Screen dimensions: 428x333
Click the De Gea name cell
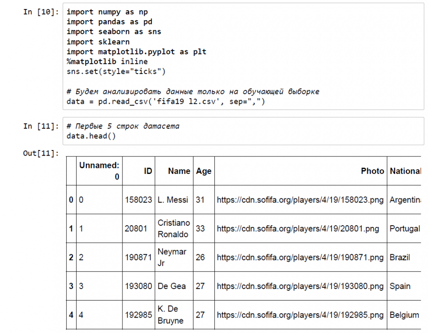(x=172, y=286)
